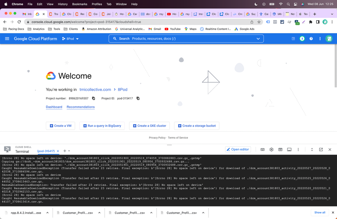Share this page from address bar
The height and width of the screenshot is (219, 337).
coord(252,22)
